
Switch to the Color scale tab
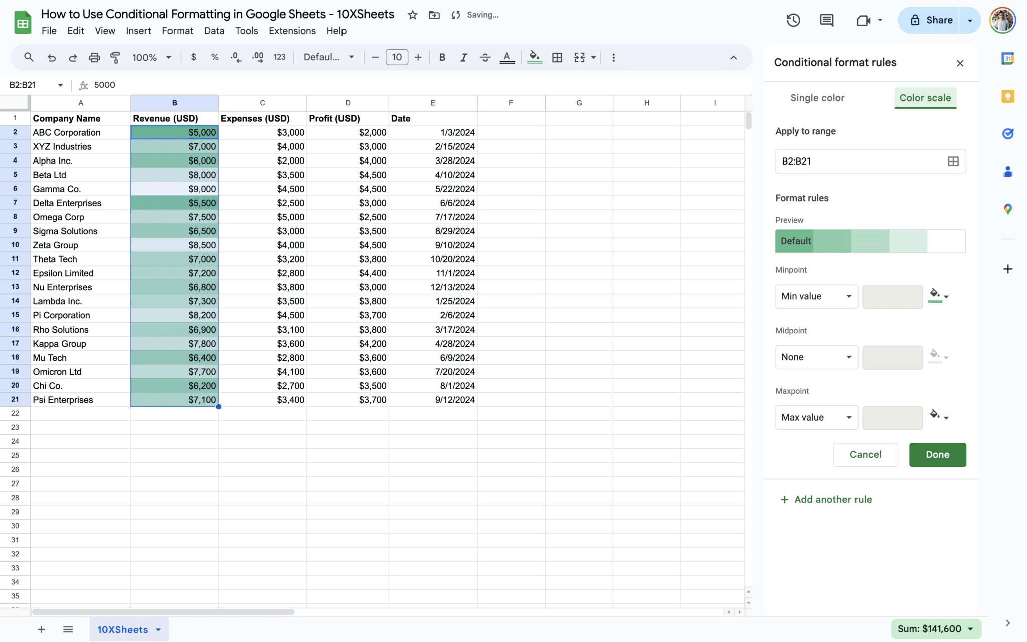[x=925, y=98]
